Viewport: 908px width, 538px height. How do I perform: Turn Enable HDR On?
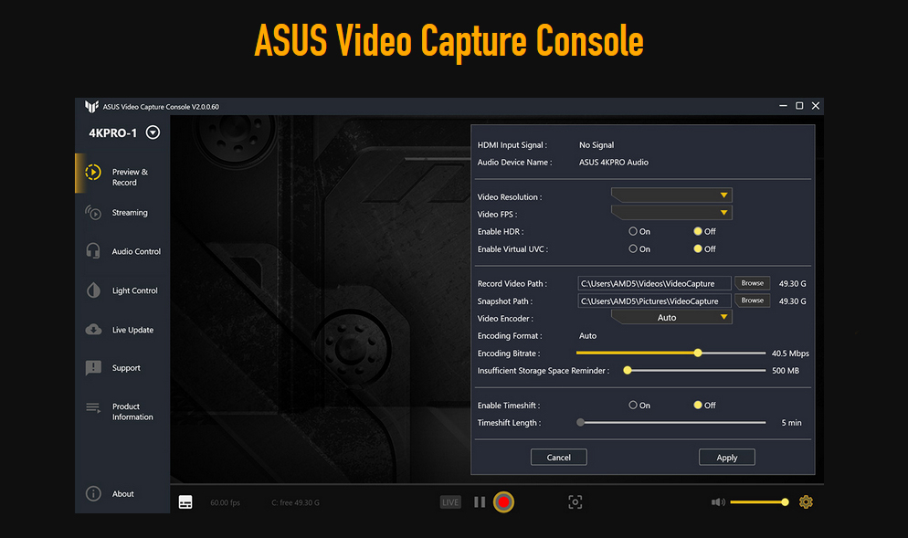[x=633, y=231]
